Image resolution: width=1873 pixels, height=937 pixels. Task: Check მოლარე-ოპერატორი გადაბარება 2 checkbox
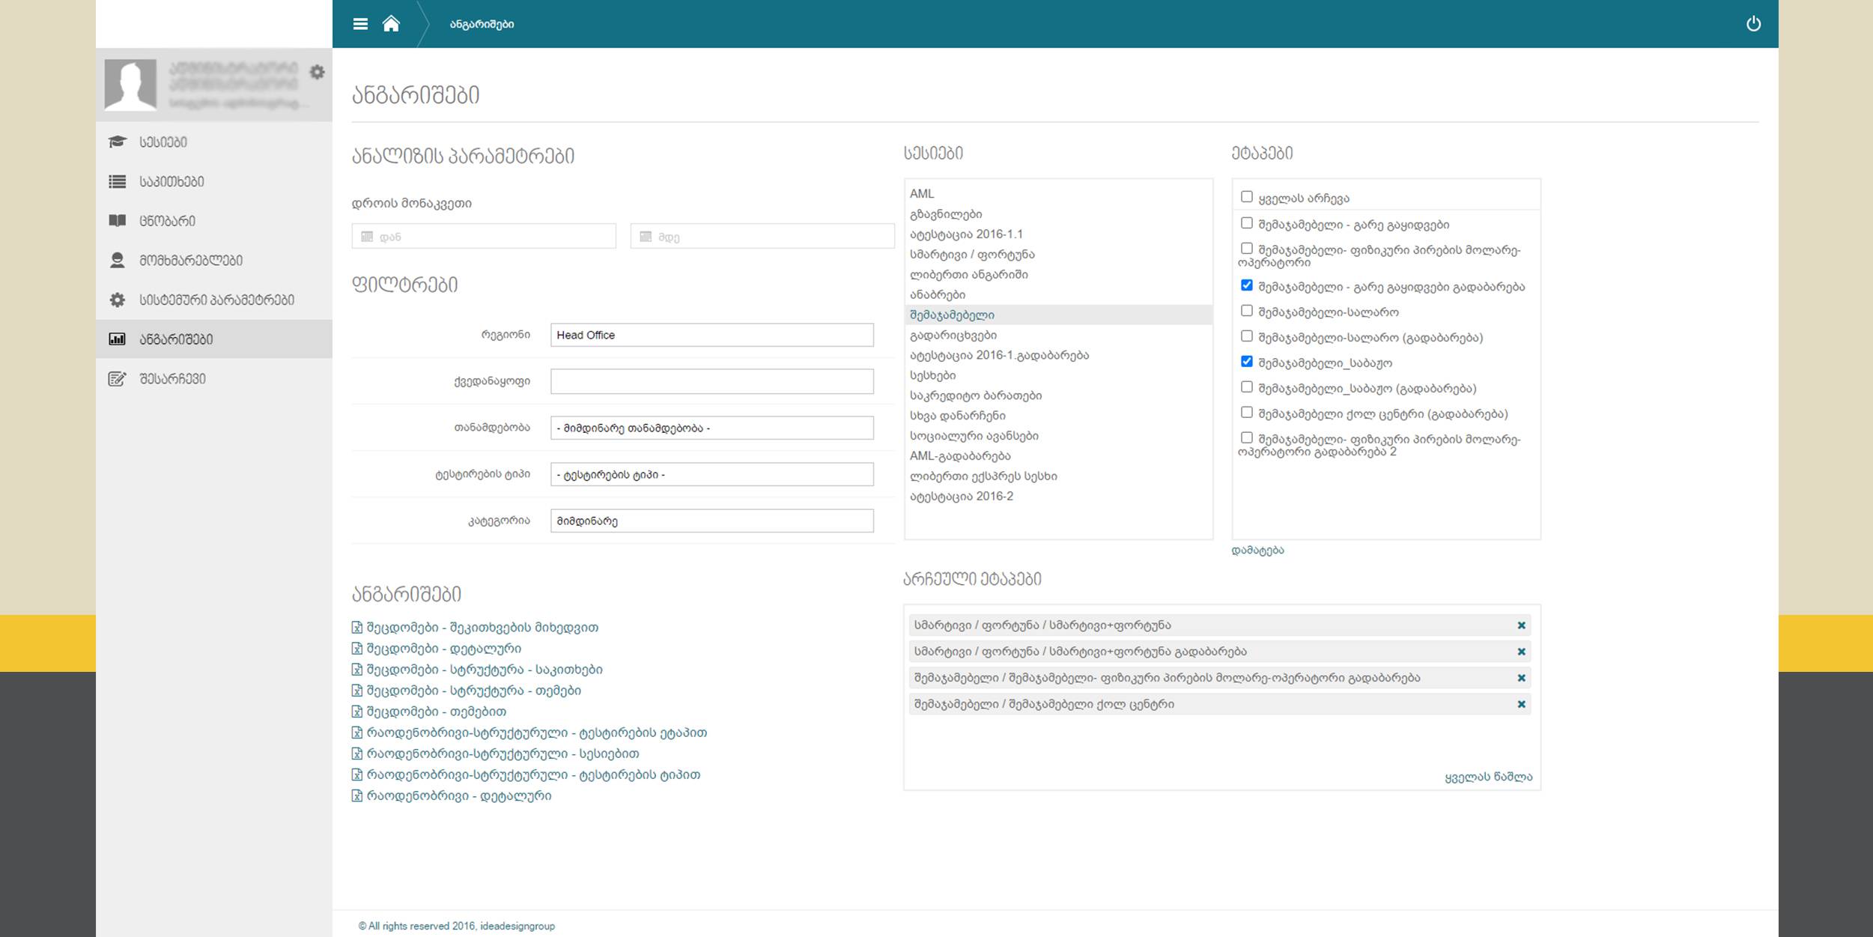1246,438
